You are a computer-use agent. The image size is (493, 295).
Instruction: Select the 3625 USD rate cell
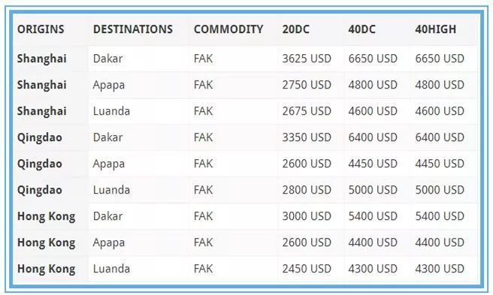pos(307,59)
